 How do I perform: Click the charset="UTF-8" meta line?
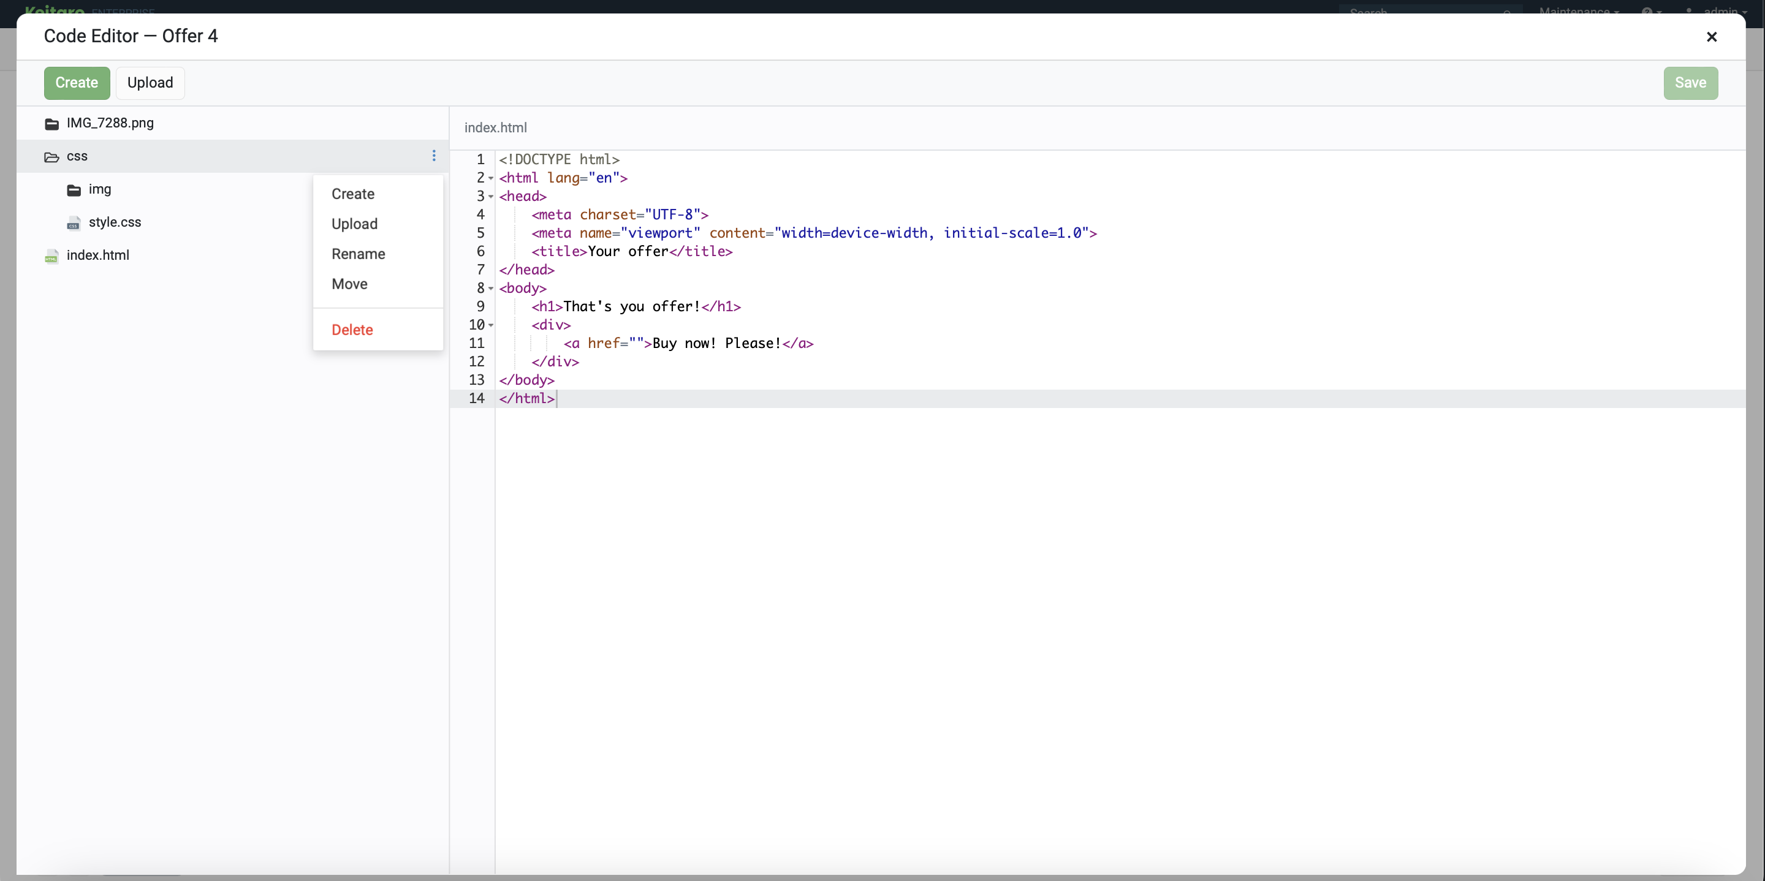(x=620, y=214)
